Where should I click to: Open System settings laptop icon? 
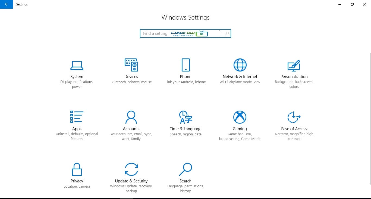point(77,65)
